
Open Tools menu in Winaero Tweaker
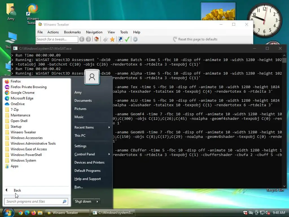coord(124,32)
